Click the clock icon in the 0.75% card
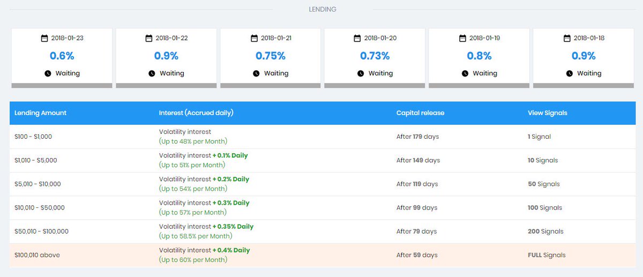 pyautogui.click(x=256, y=73)
